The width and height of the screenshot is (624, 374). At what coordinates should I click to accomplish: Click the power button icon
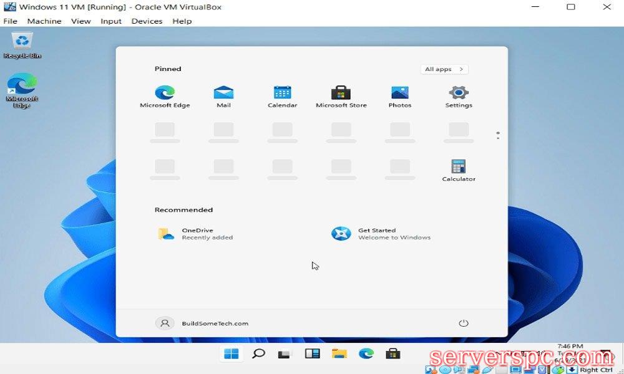463,323
